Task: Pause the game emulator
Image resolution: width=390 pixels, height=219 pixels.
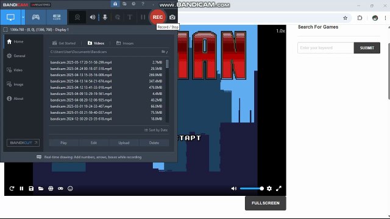Action: (22, 189)
